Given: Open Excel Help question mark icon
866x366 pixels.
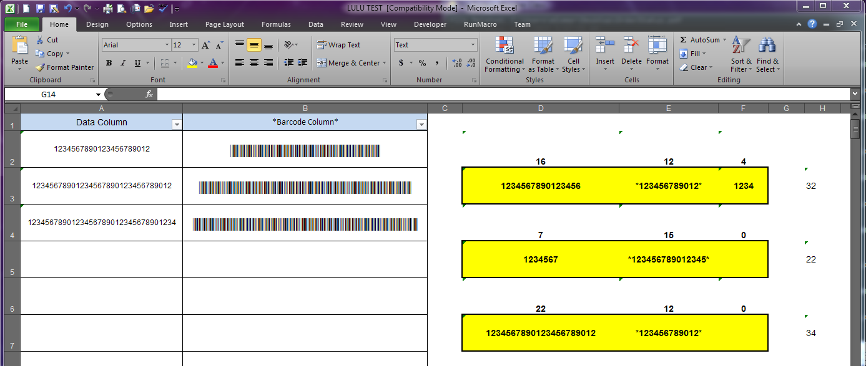Looking at the screenshot, I should (x=812, y=24).
